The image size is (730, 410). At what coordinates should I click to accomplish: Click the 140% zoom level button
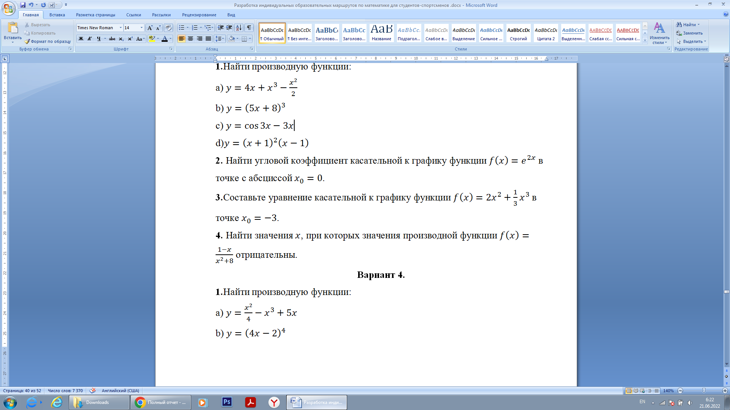(668, 391)
